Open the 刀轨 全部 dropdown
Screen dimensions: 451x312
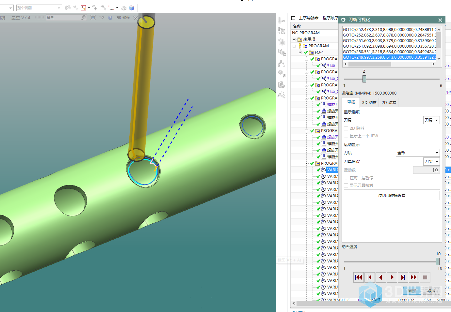pos(418,153)
